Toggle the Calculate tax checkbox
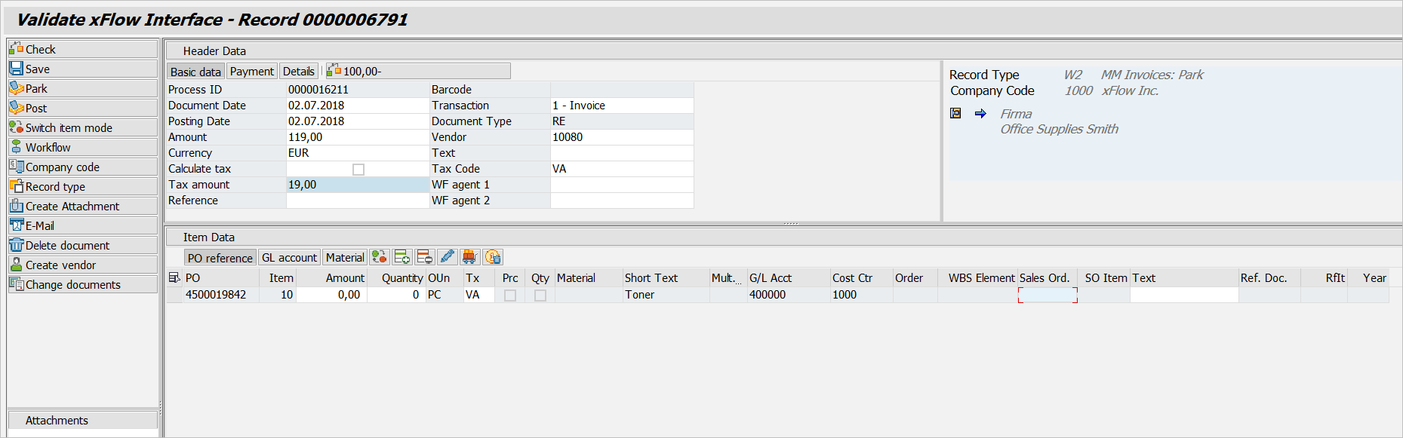This screenshot has width=1403, height=438. [x=358, y=169]
